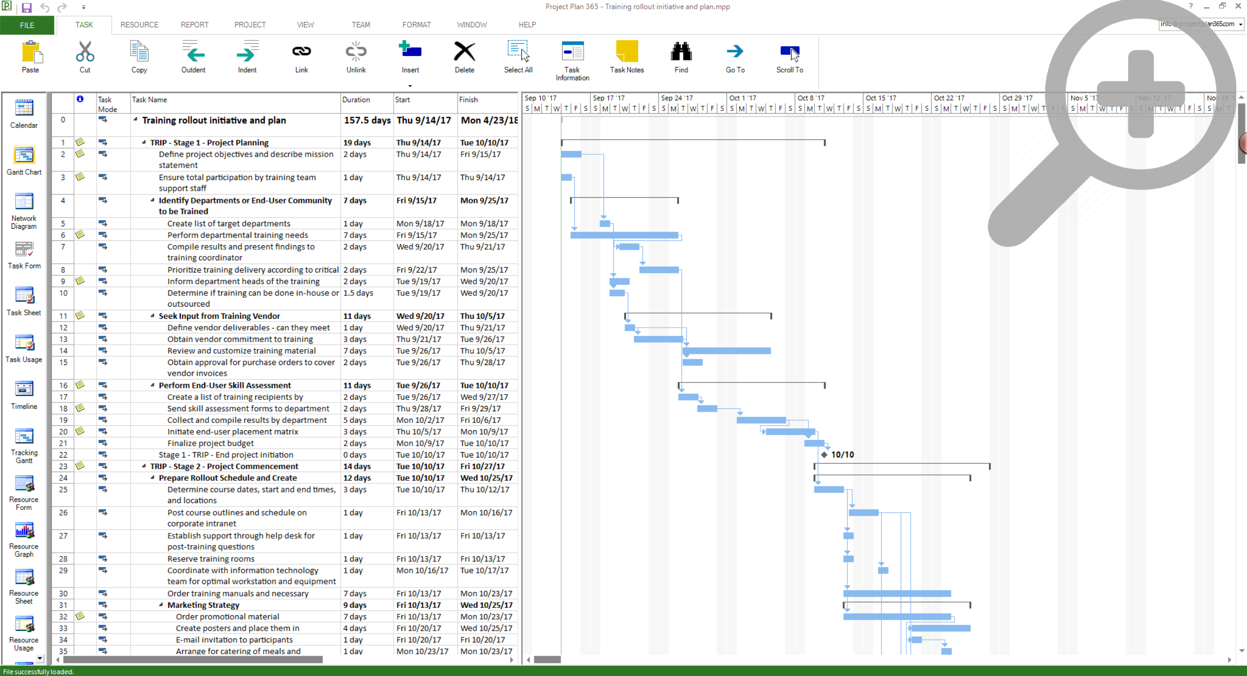Image resolution: width=1247 pixels, height=676 pixels.
Task: Open the HELP tab
Action: [x=527, y=25]
